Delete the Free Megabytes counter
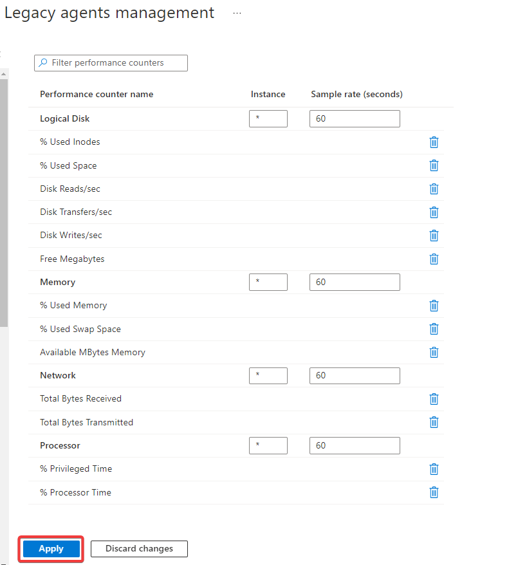518x565 pixels. [x=434, y=259]
